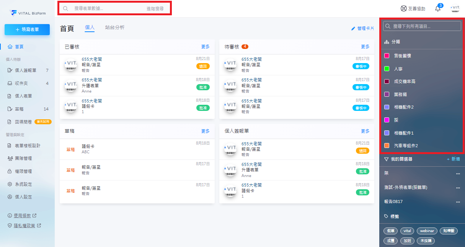The image size is (465, 247).
Task: Open user avatar menu at top right
Action: 455,8
